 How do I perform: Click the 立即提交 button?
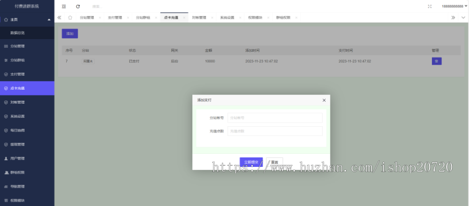(251, 162)
